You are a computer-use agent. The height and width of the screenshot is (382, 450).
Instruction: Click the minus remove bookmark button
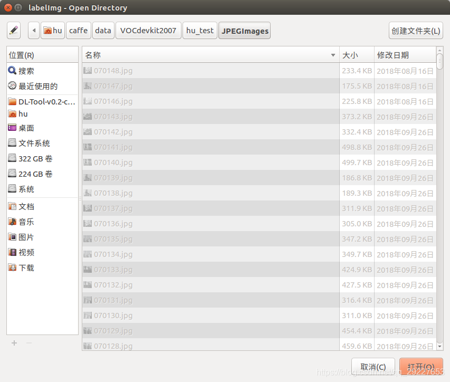click(x=29, y=343)
